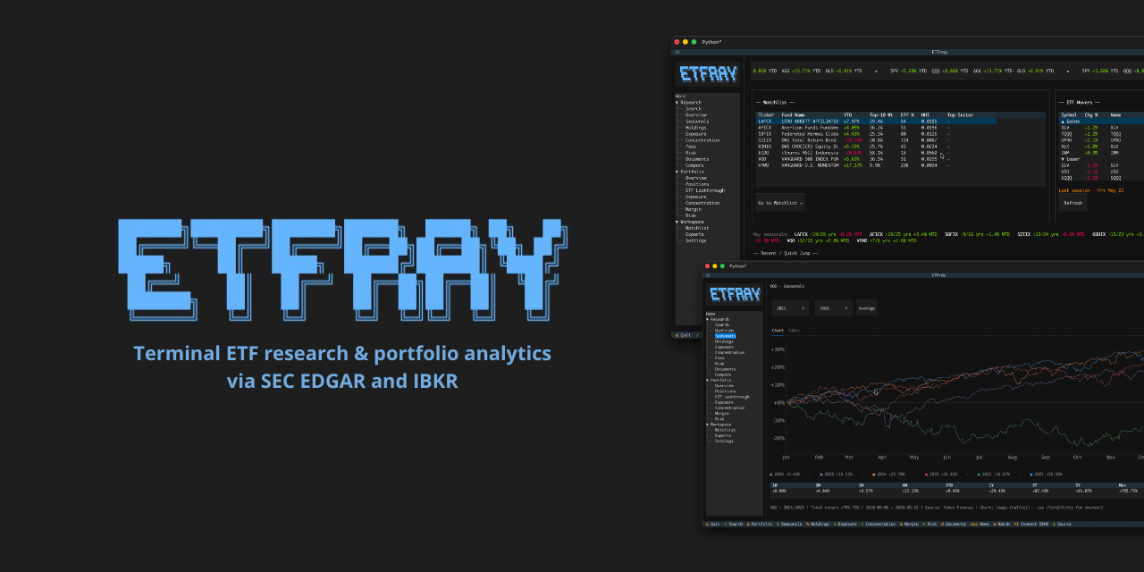Open Seasonals in the dashboard window sidebar
This screenshot has height=572, width=1144.
coord(696,122)
